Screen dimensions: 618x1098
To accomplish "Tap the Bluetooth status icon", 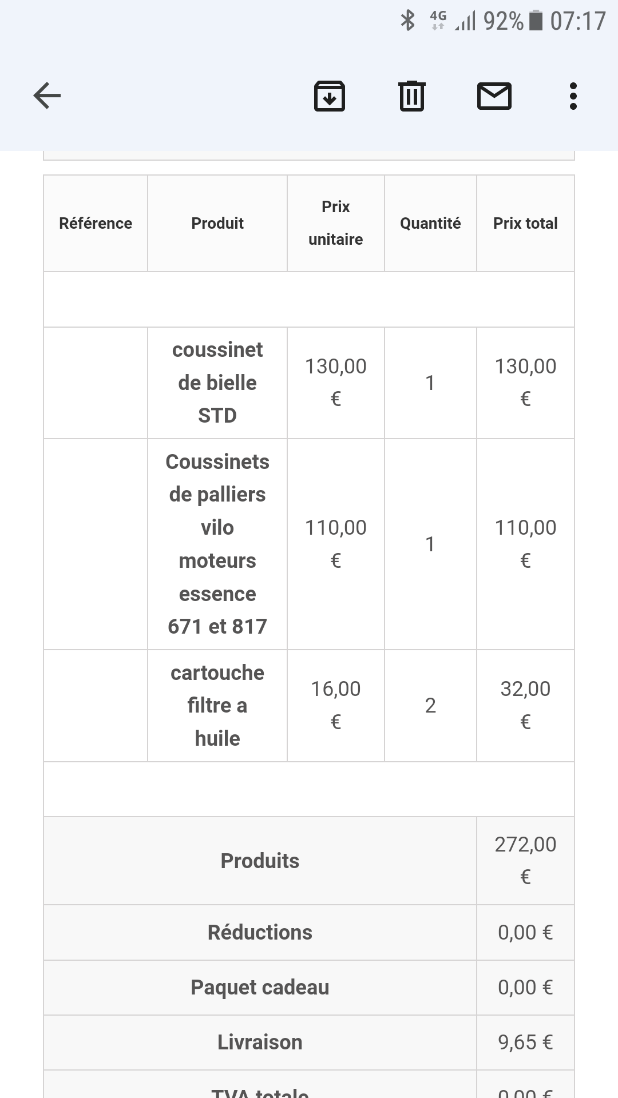I will click(x=407, y=21).
